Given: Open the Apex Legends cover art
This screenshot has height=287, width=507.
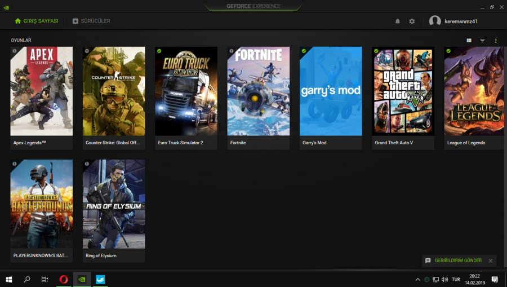Looking at the screenshot, I should (x=41, y=91).
